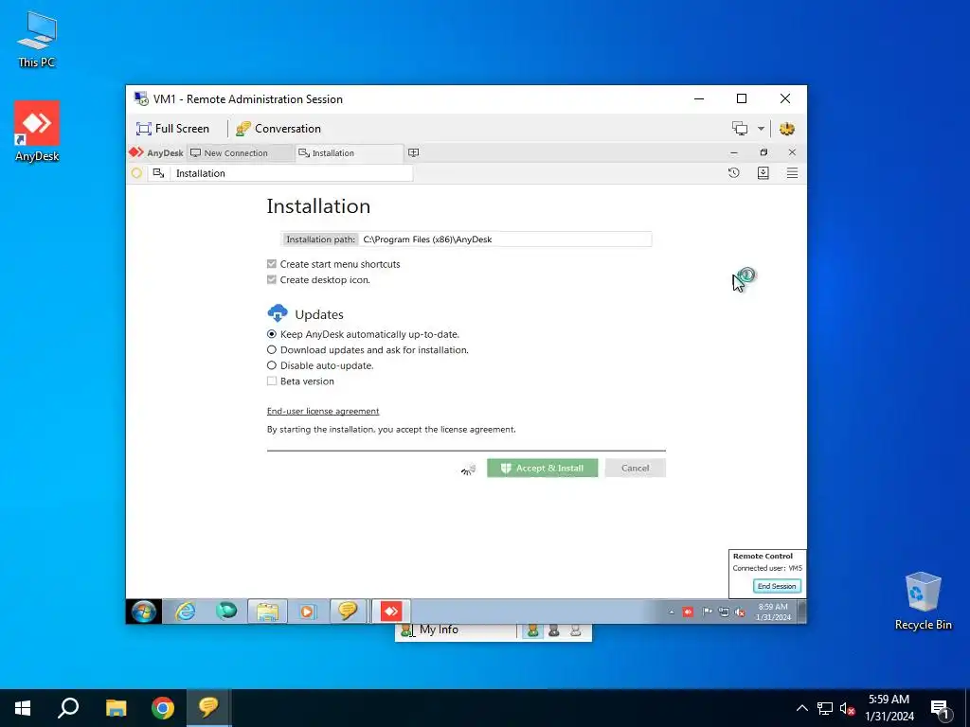Open remote session settings gear icon
The height and width of the screenshot is (727, 970).
tap(787, 129)
